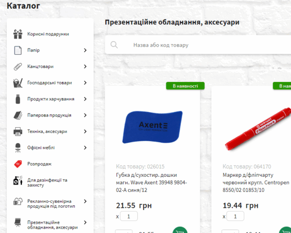This screenshot has width=291, height=233.
Task: Click the Код товару: 064170 text
Action: pos(247,166)
